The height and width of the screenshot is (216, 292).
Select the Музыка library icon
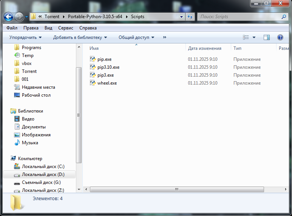tap(17, 143)
